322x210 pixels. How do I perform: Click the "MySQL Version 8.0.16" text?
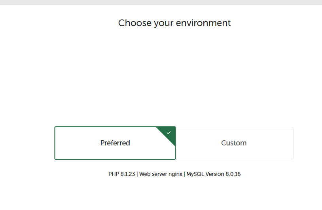pyautogui.click(x=214, y=174)
